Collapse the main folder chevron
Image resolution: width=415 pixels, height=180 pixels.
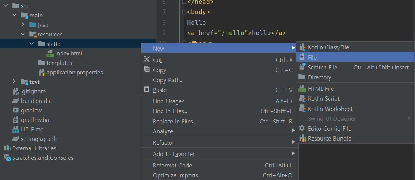click(x=14, y=15)
